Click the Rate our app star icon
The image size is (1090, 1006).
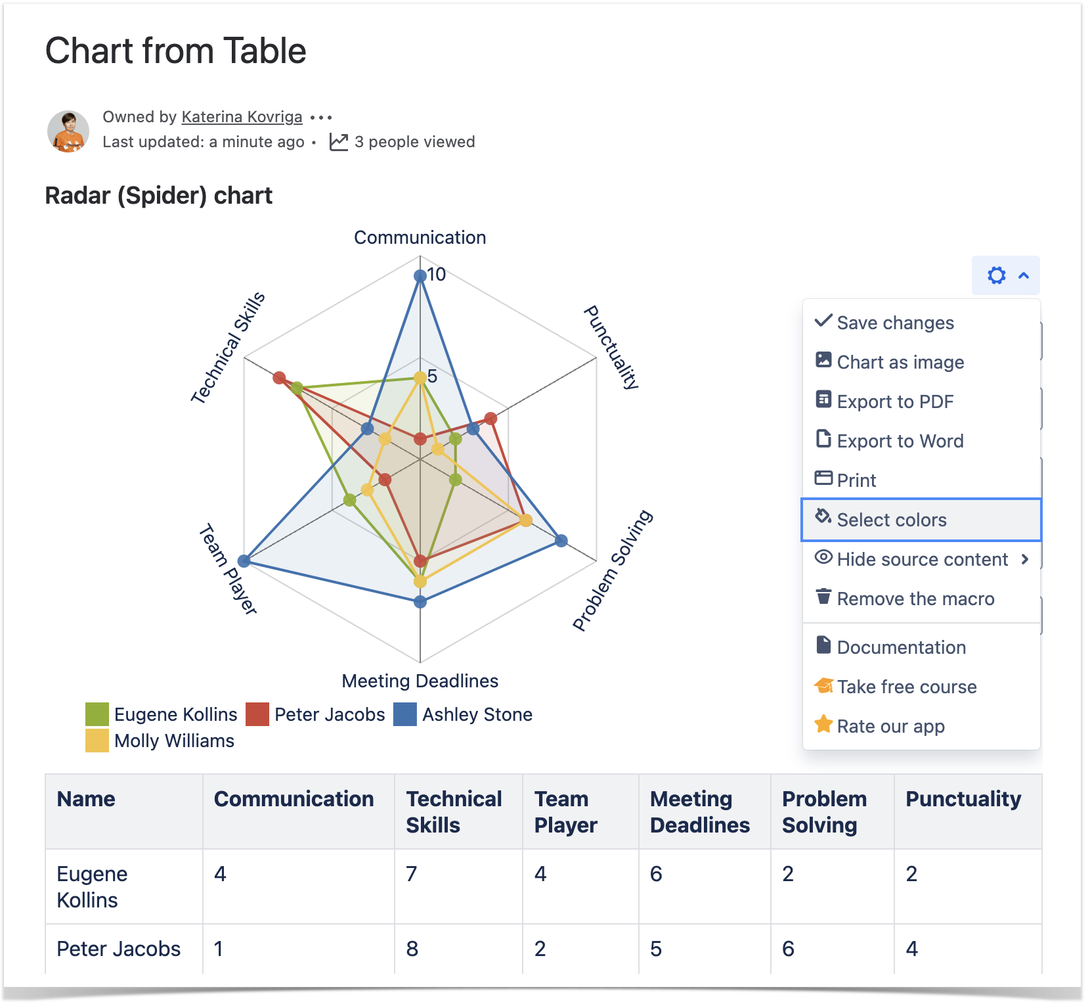[823, 725]
